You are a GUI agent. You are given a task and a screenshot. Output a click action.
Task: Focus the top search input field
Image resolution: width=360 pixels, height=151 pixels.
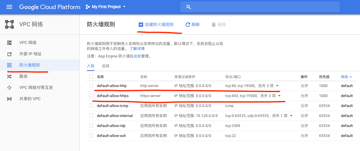point(260,7)
